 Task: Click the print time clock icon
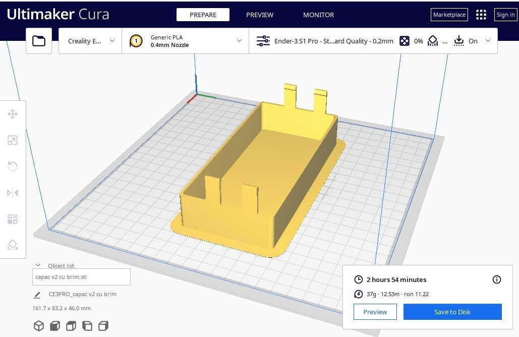359,279
